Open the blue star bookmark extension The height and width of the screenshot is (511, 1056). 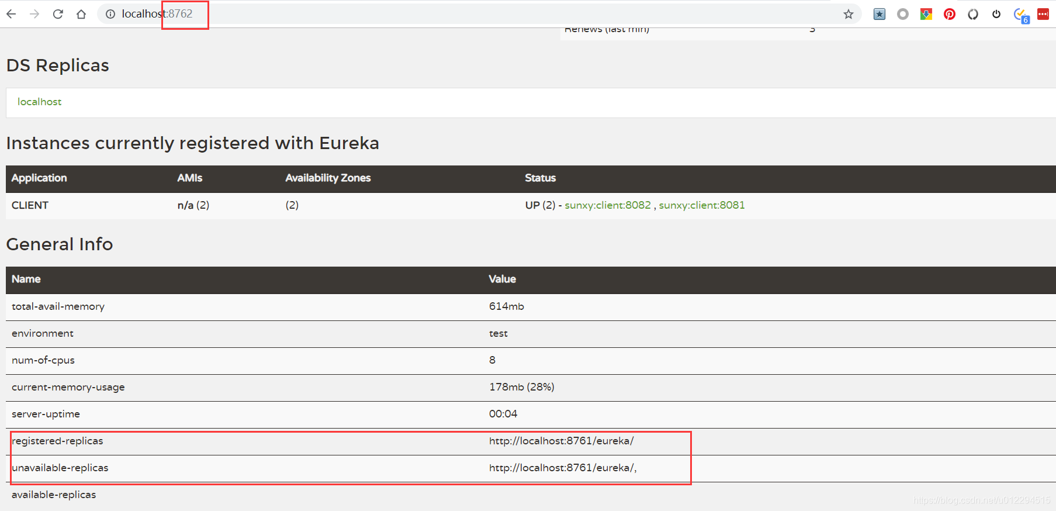[880, 14]
